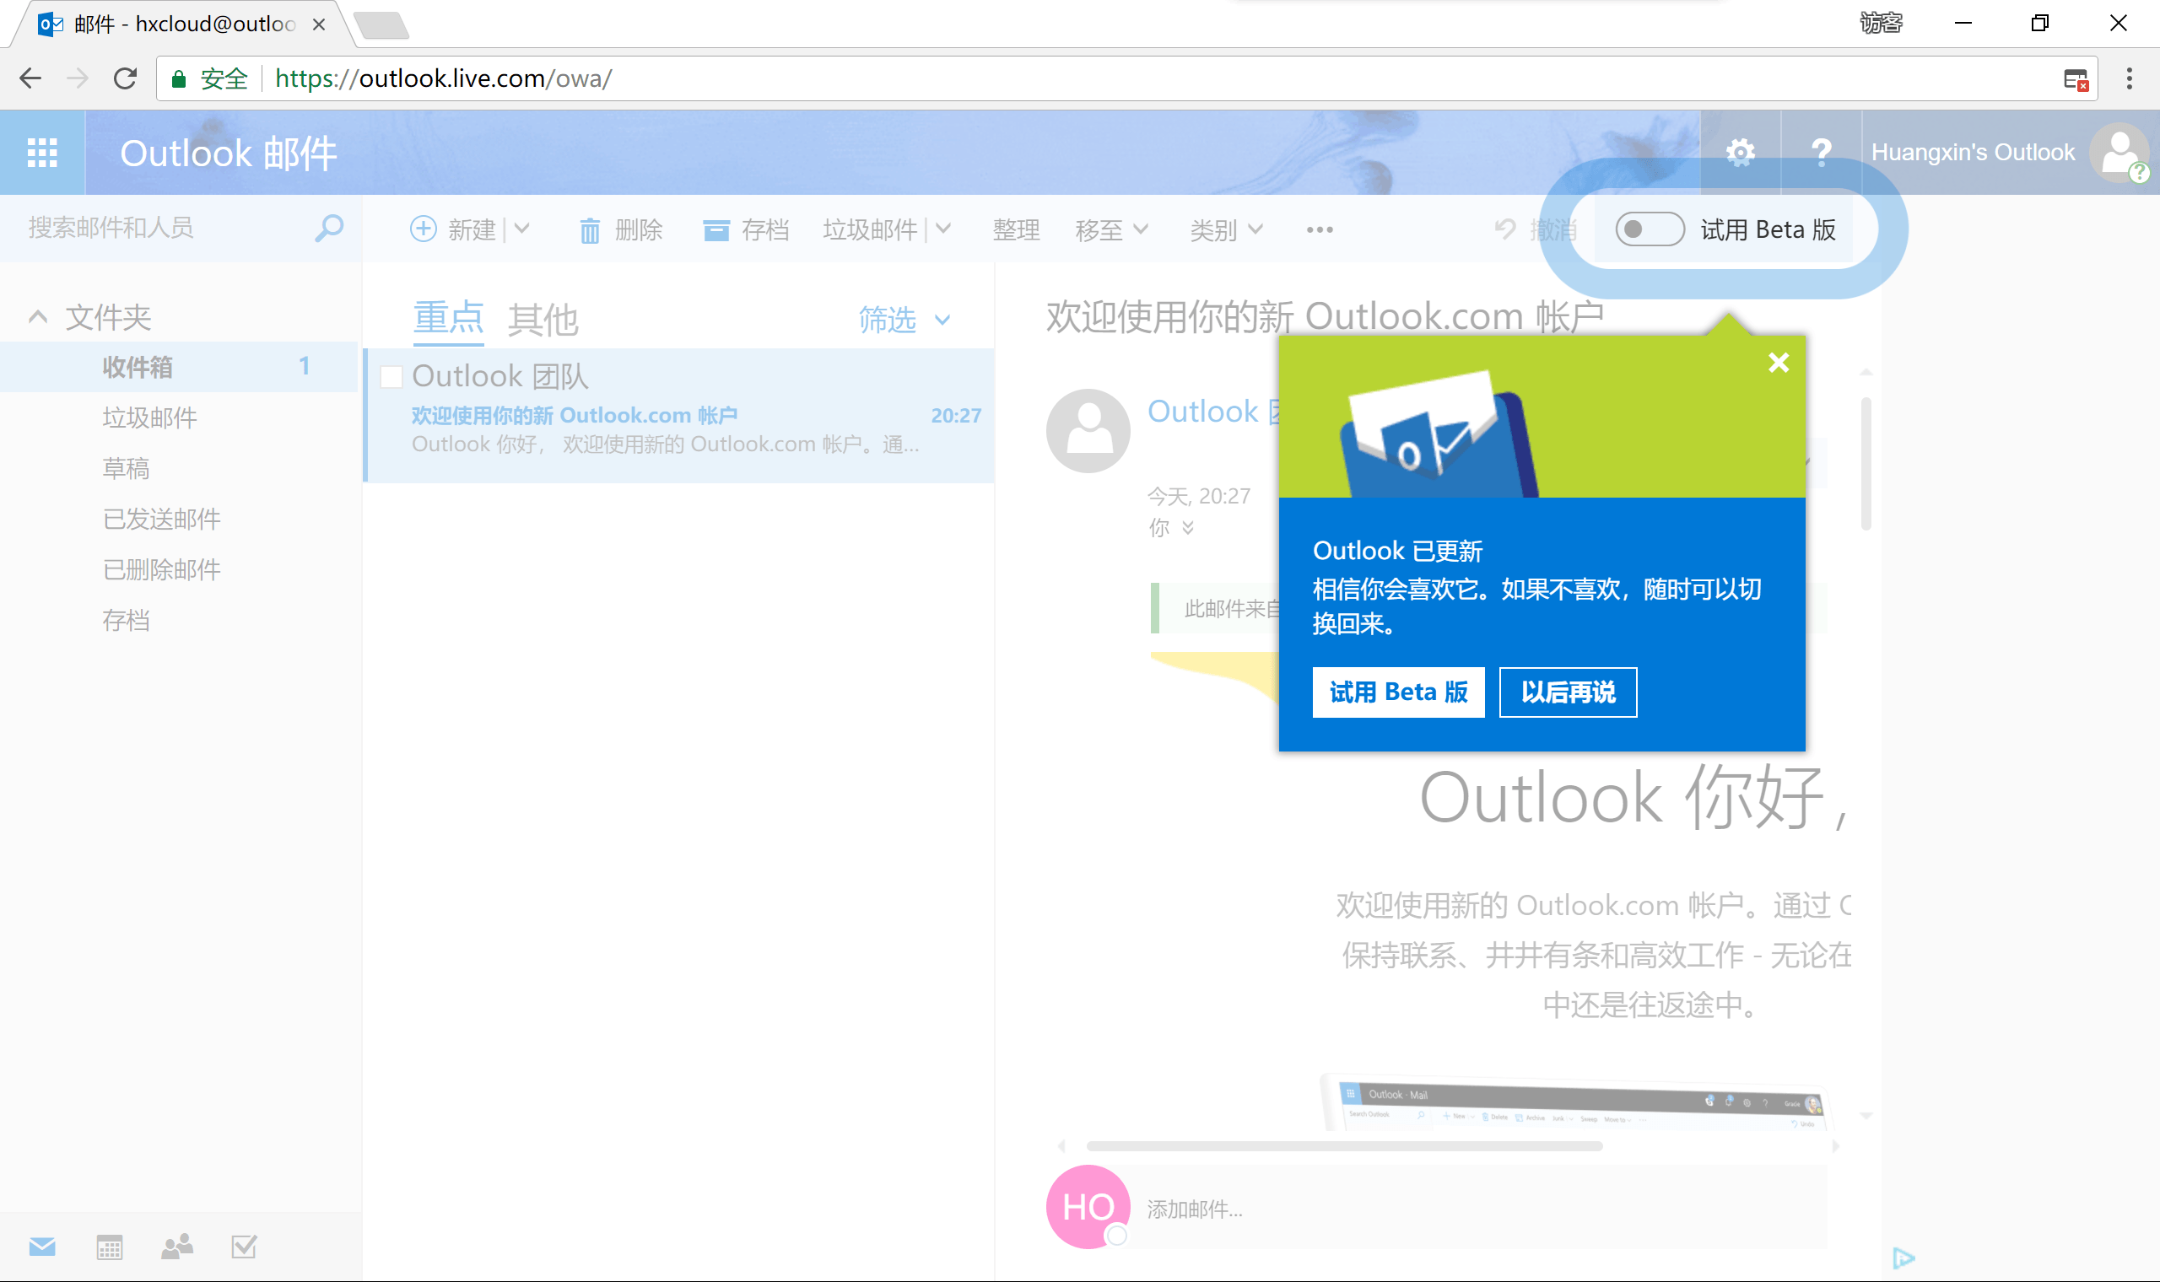Open the app launcher waffle icon
This screenshot has height=1282, width=2160.
41,152
